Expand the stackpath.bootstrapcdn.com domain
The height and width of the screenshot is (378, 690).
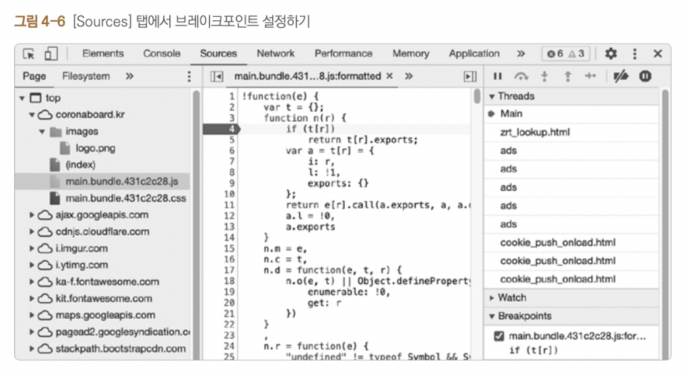(32, 349)
